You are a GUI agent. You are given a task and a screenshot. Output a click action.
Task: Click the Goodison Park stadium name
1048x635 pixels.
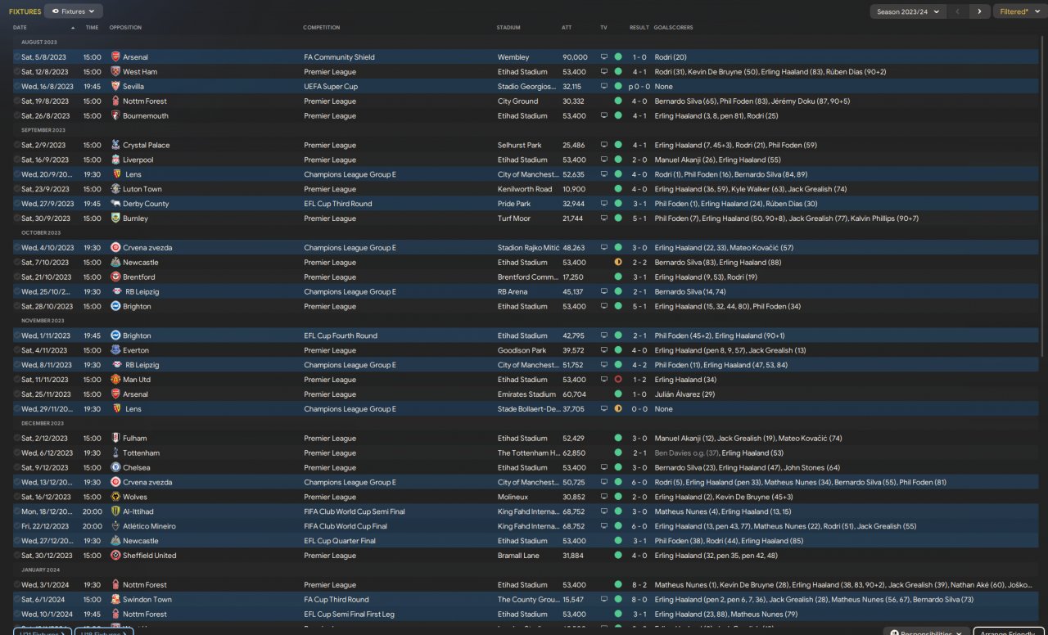[522, 351]
